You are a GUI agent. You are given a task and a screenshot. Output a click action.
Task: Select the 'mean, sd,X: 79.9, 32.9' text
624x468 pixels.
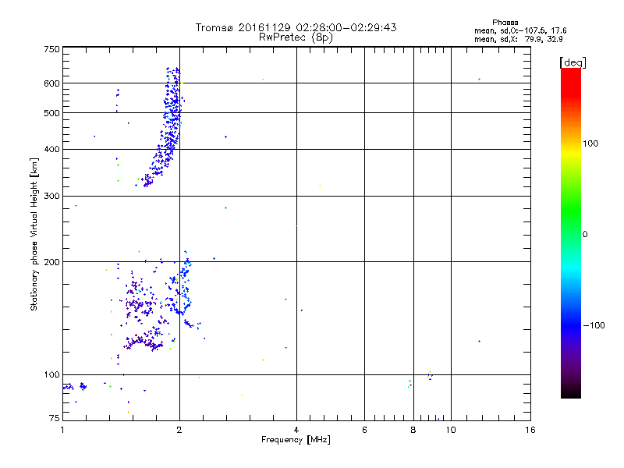click(518, 39)
